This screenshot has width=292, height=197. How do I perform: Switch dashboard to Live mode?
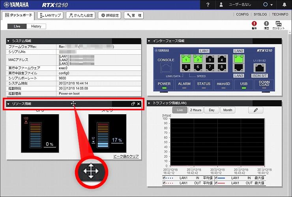coord(17,26)
